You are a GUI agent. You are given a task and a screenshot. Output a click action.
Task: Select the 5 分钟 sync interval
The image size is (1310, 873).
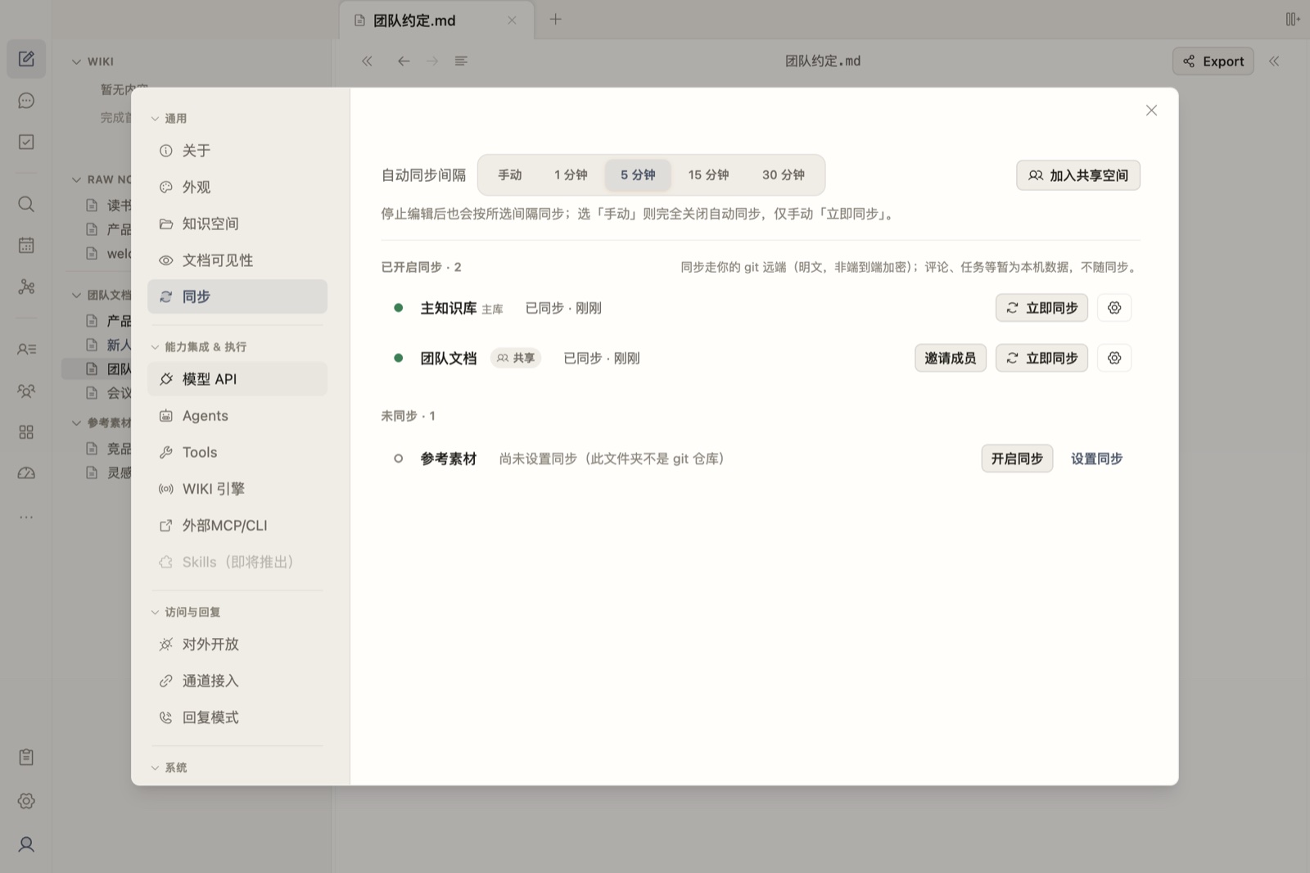click(x=638, y=175)
